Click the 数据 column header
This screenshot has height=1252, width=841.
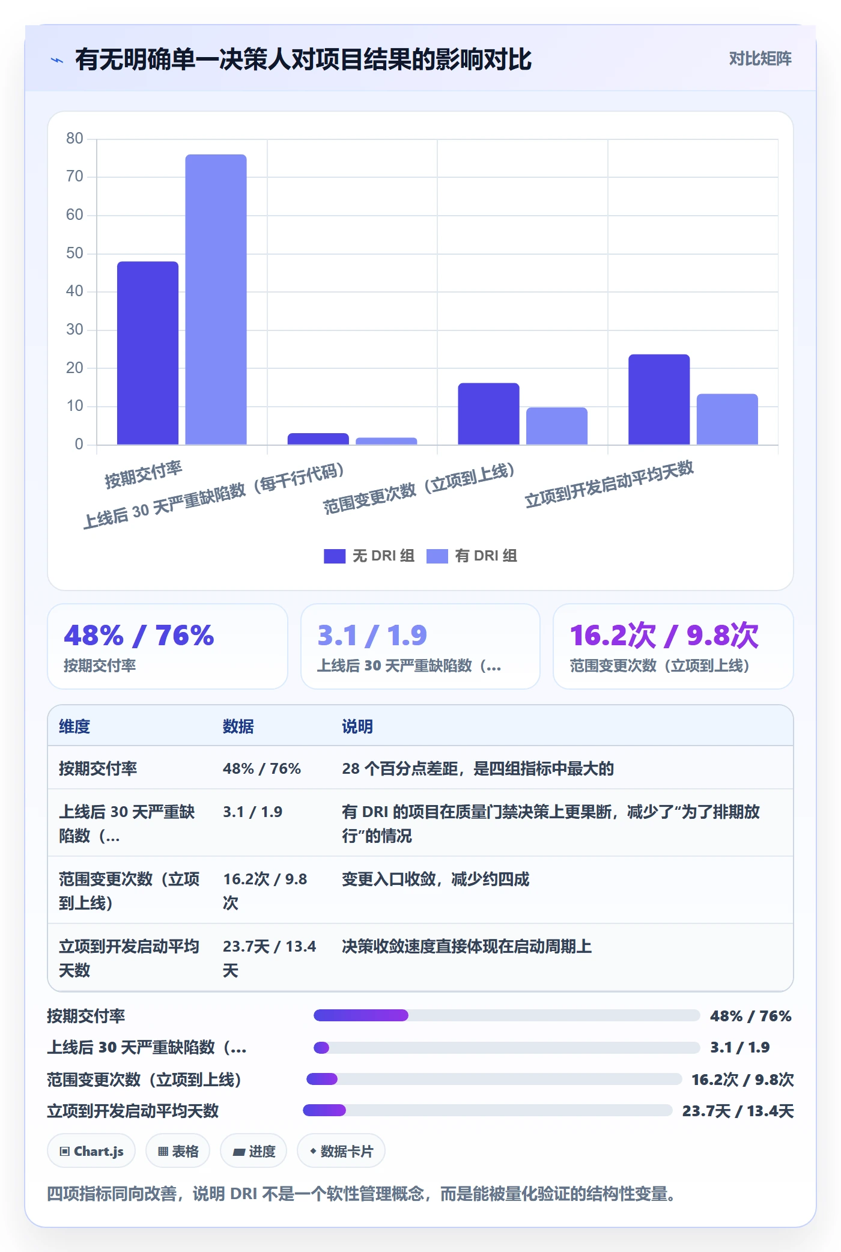[x=238, y=726]
